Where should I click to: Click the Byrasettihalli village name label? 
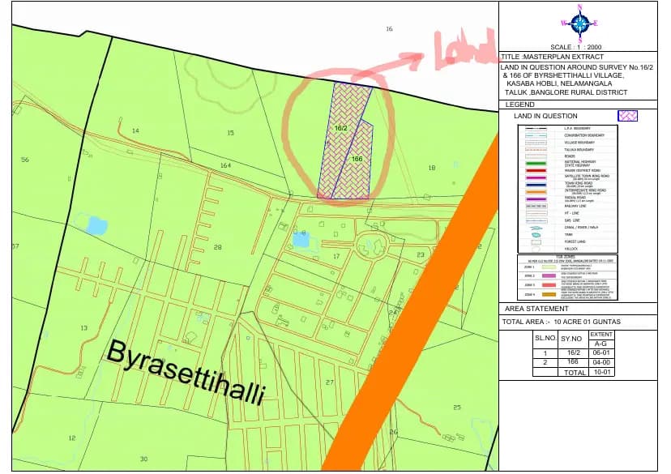coord(186,374)
